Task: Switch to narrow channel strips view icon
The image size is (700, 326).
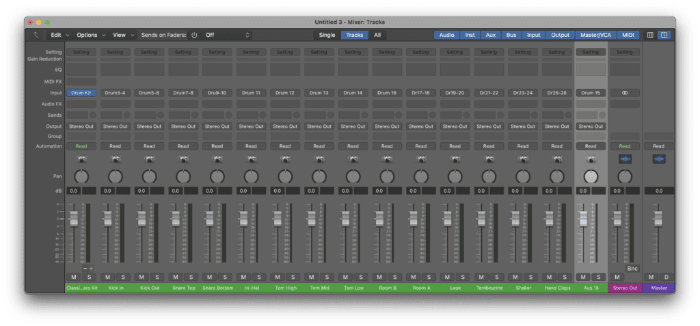Action: point(650,35)
